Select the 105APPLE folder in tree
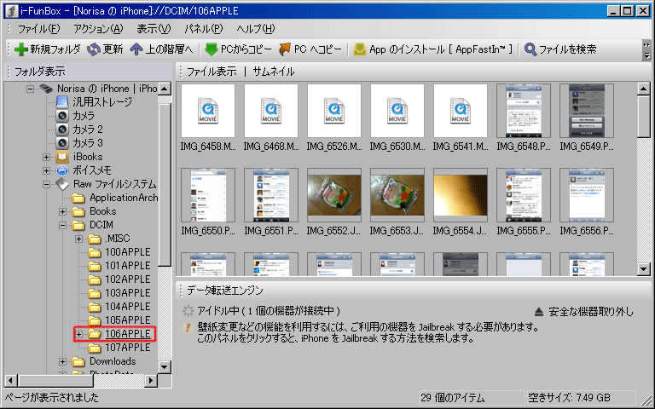Screen dimensions: 655x409 (127, 320)
